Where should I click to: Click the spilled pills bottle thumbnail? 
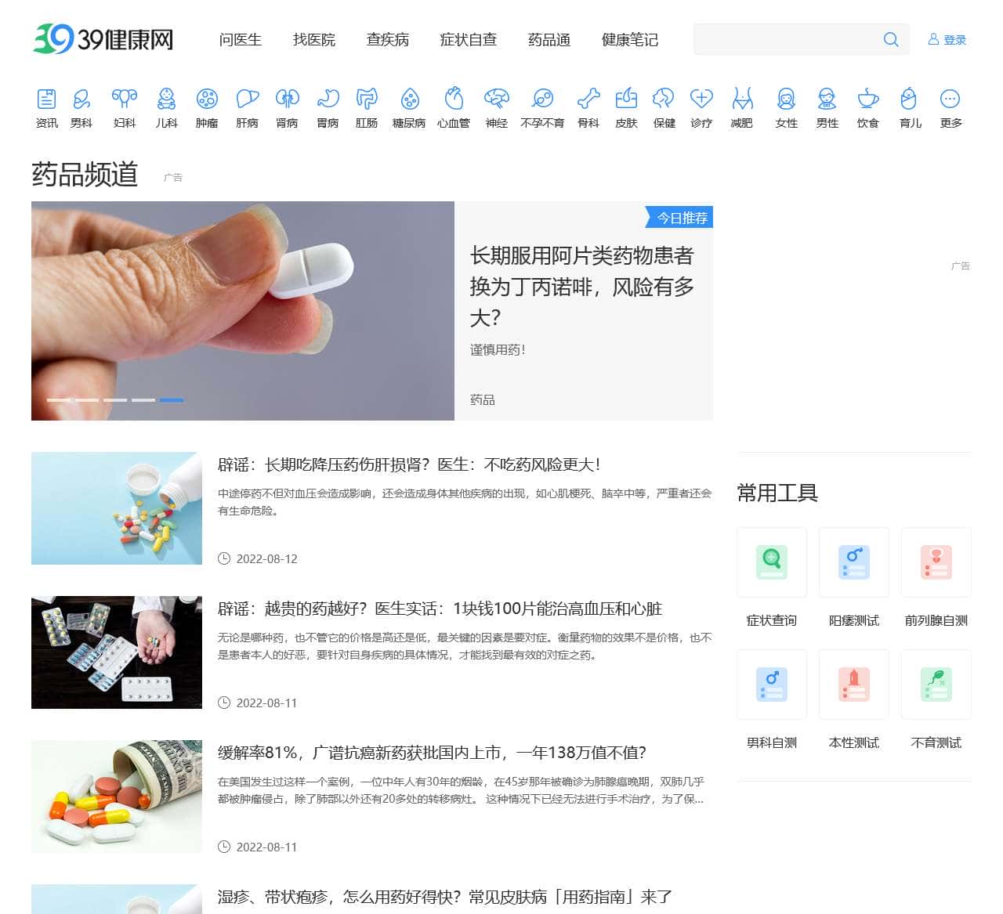point(117,508)
